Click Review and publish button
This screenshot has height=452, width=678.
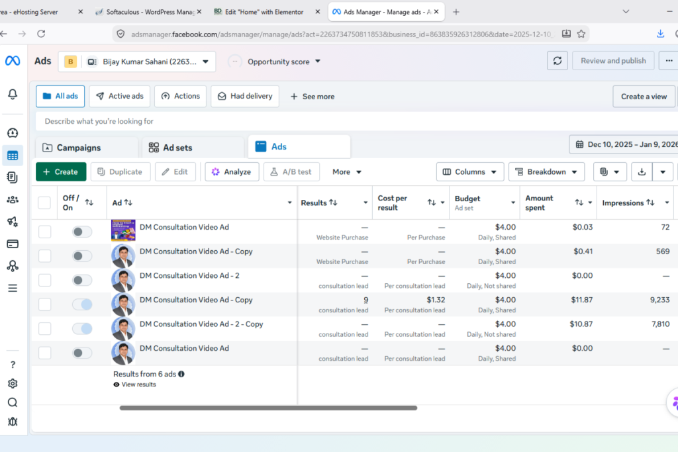613,61
